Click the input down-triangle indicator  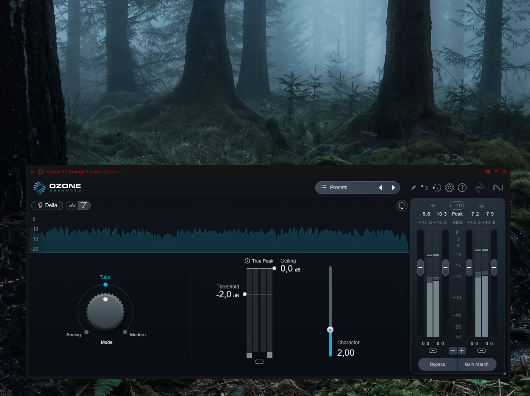(x=433, y=206)
